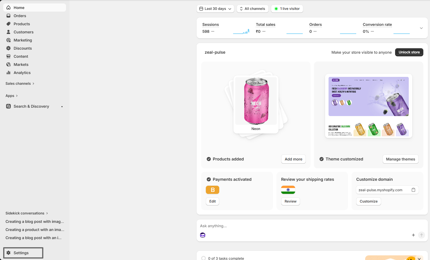Check the 0 of 3 tasks complete circle

204,258
